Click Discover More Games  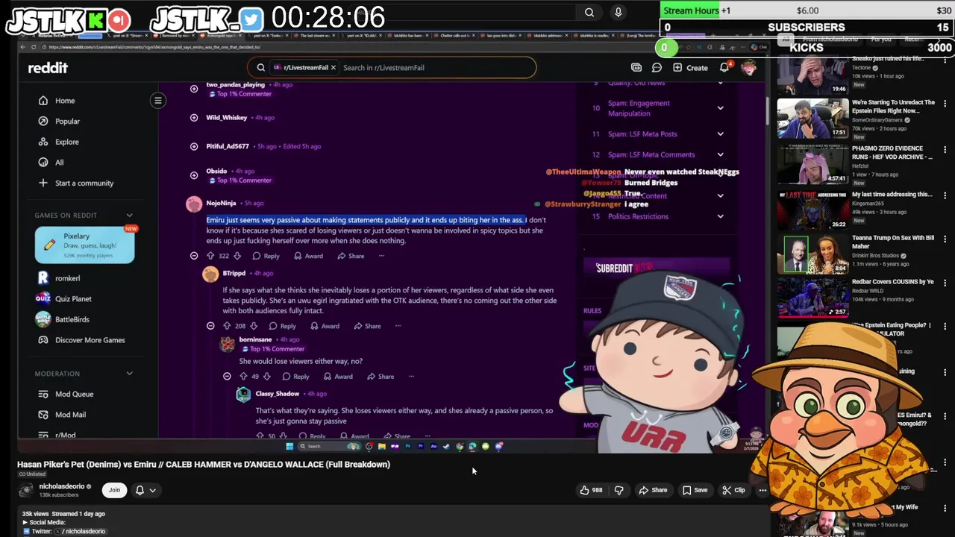tap(90, 340)
